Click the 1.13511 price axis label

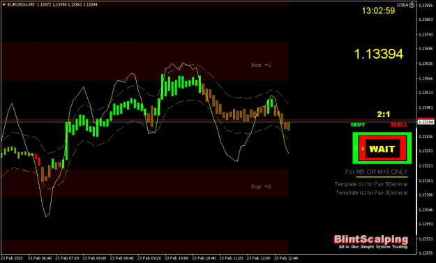pyautogui.click(x=426, y=93)
